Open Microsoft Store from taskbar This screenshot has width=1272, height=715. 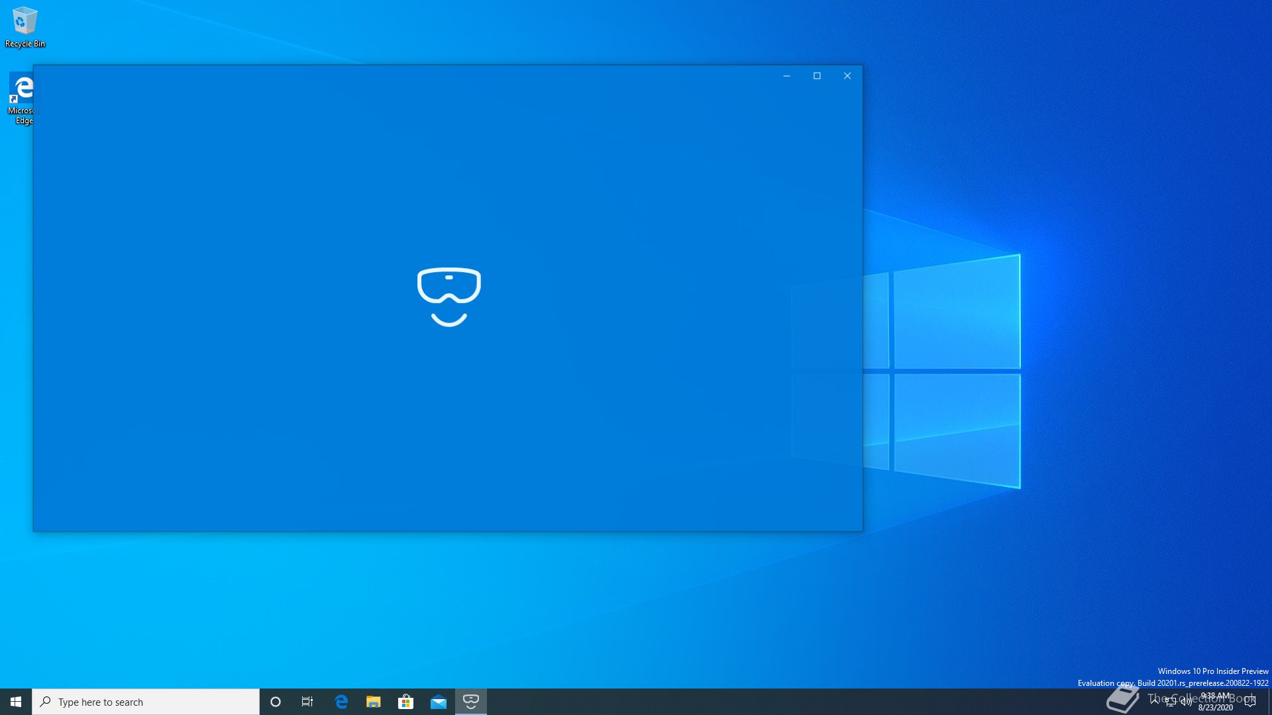405,702
